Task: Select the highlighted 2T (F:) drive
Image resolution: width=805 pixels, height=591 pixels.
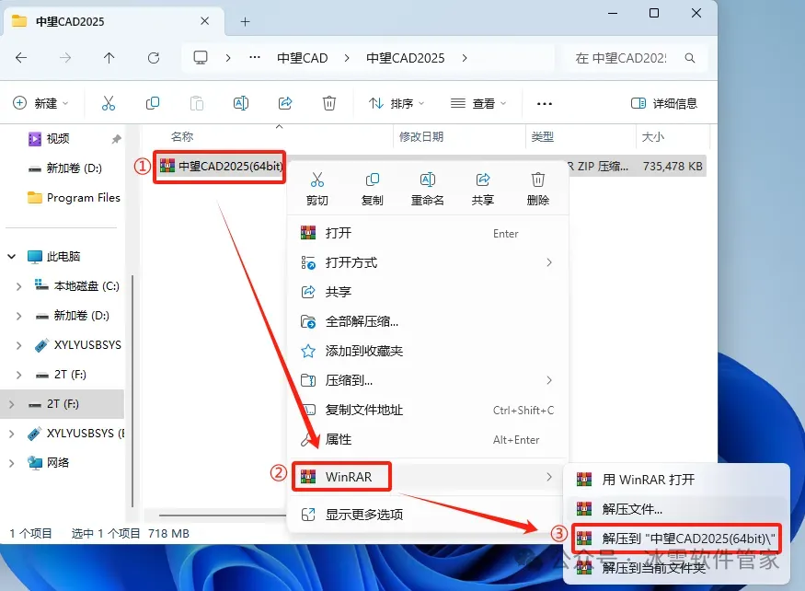Action: point(63,404)
